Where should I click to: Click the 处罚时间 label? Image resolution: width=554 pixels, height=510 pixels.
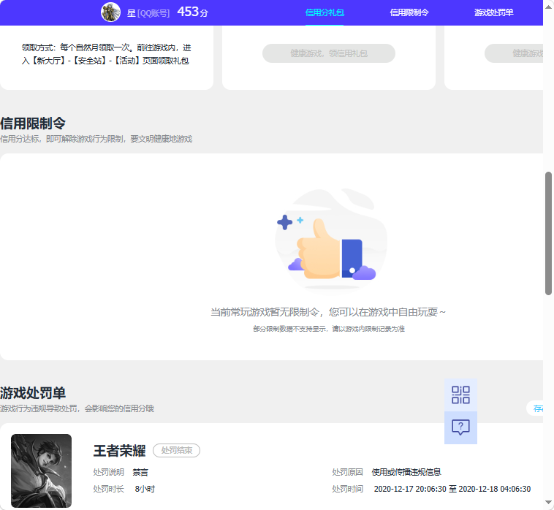347,489
